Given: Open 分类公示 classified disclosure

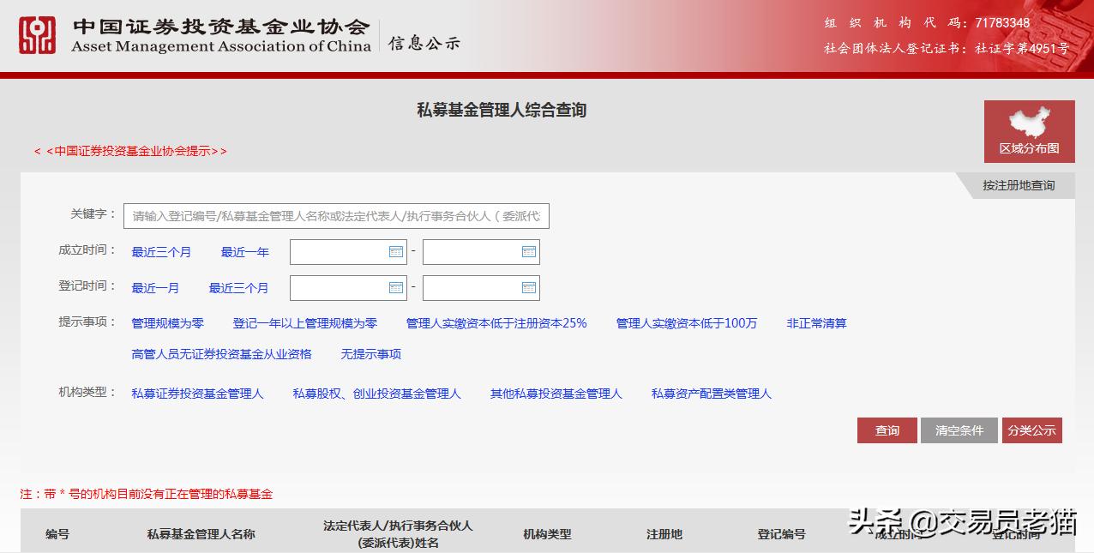Looking at the screenshot, I should point(1032,430).
